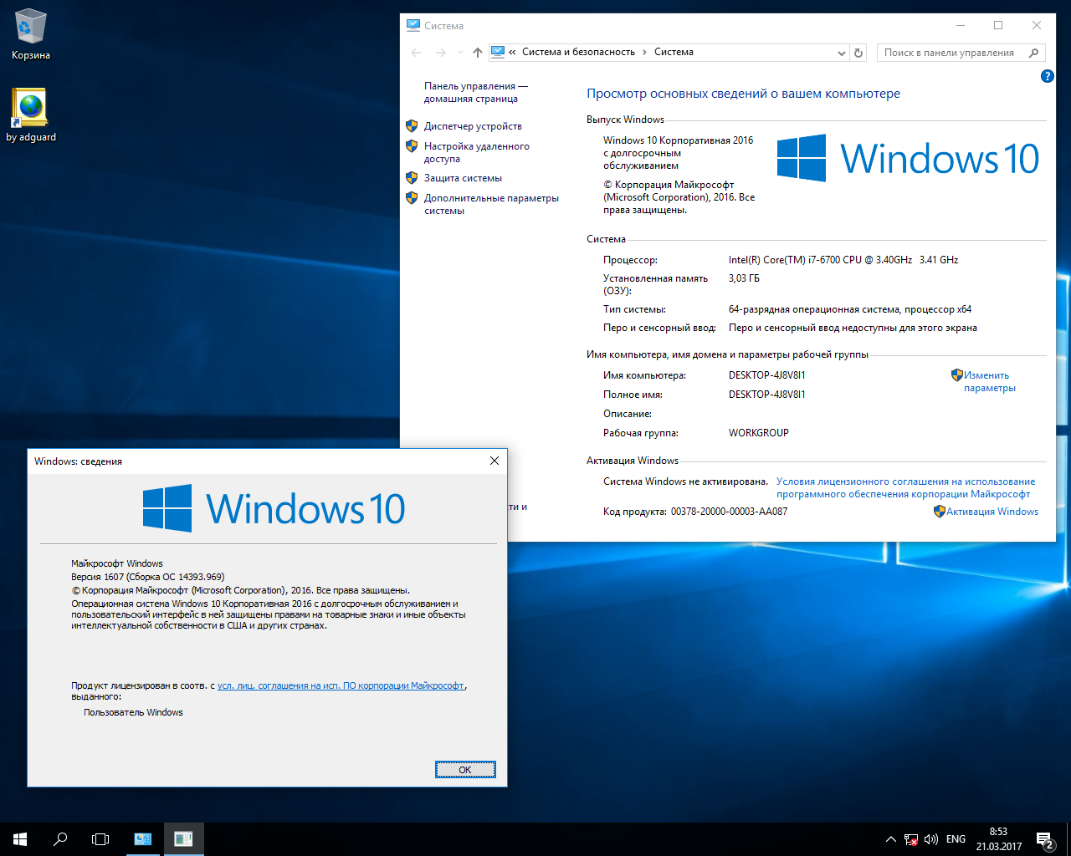
Task: Minimize the System window
Action: (x=960, y=25)
